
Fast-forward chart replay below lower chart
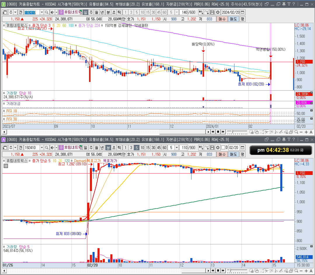click(x=223, y=271)
